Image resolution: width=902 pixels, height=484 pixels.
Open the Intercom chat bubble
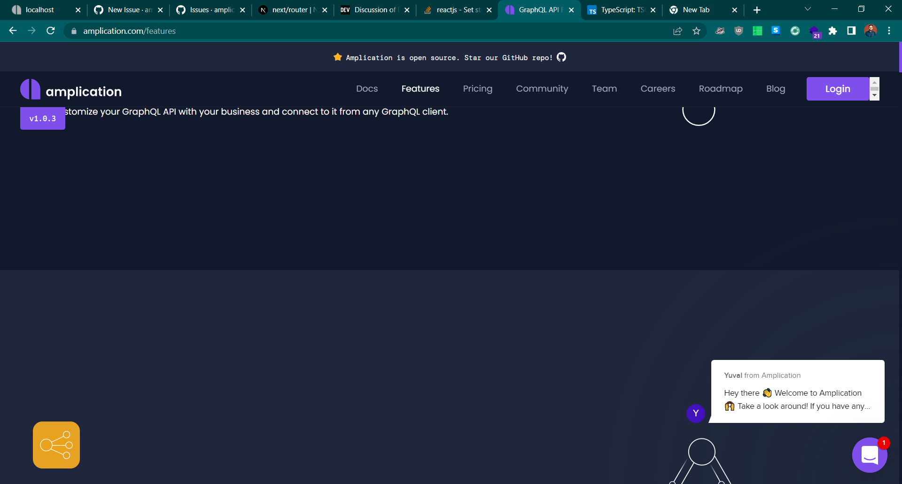click(x=870, y=455)
